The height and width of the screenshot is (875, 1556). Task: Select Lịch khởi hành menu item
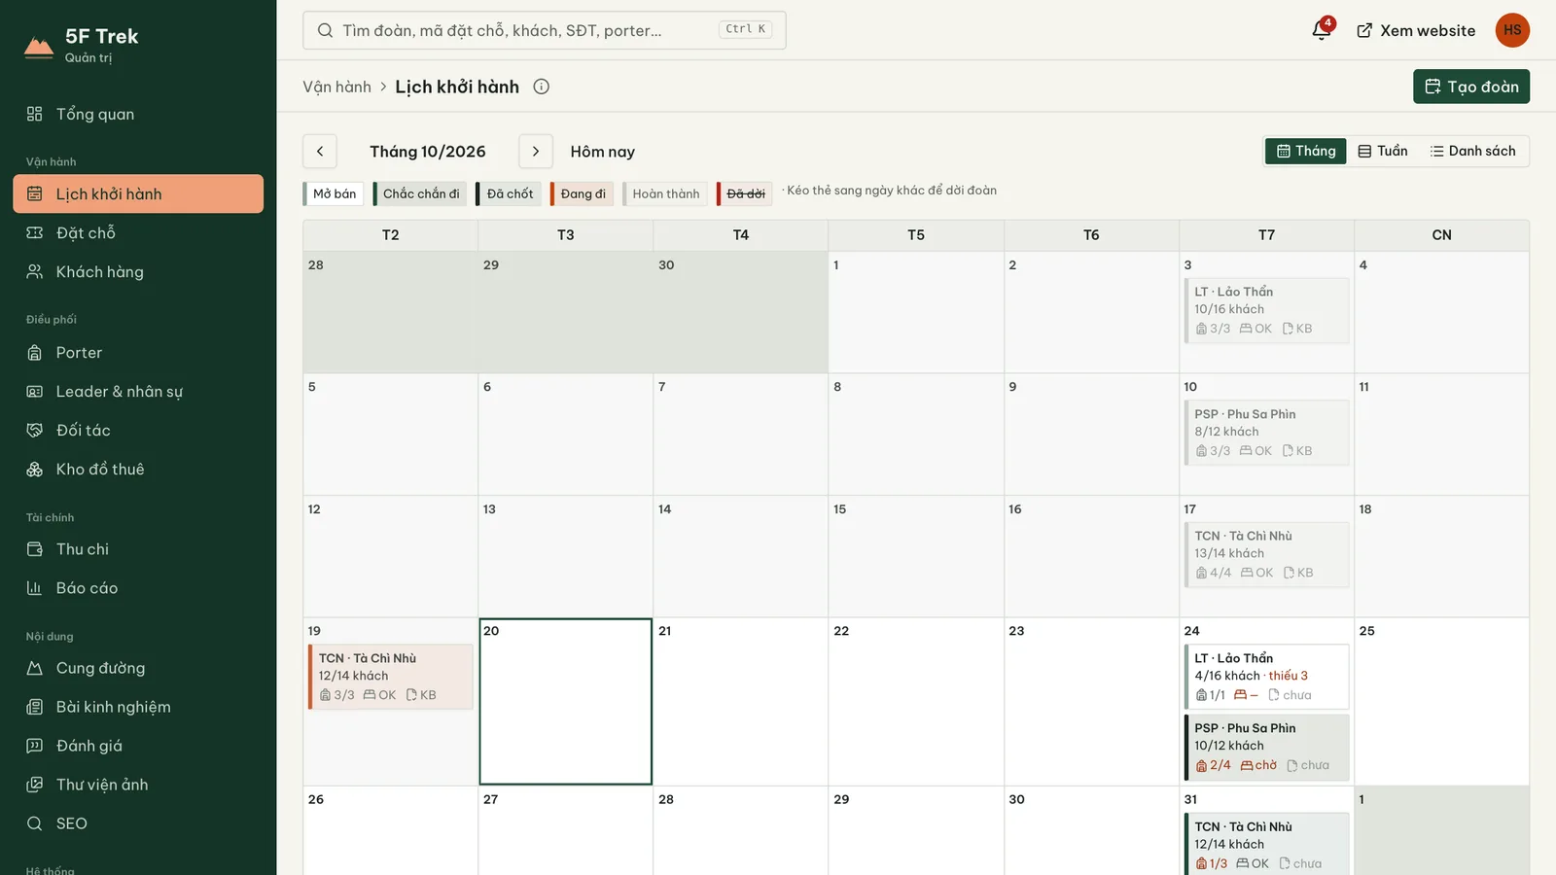tap(138, 193)
